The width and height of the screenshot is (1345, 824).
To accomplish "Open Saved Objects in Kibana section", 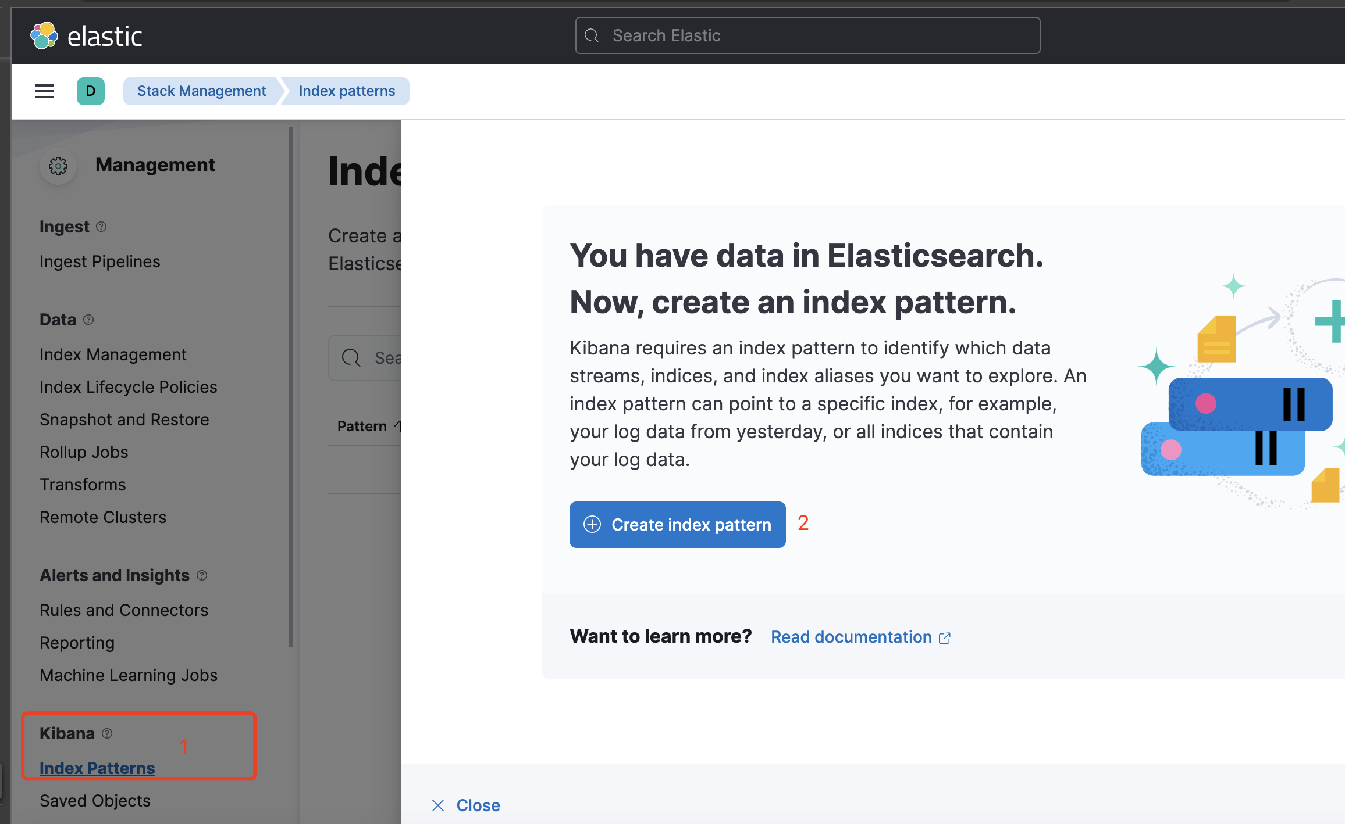I will [95, 801].
